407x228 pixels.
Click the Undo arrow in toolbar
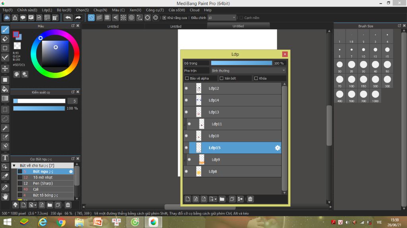pos(68,18)
